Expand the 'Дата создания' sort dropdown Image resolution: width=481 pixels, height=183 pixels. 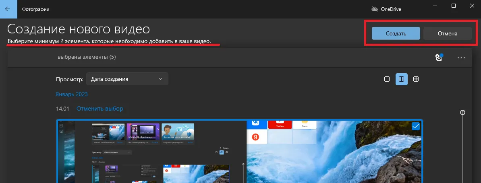click(x=127, y=79)
